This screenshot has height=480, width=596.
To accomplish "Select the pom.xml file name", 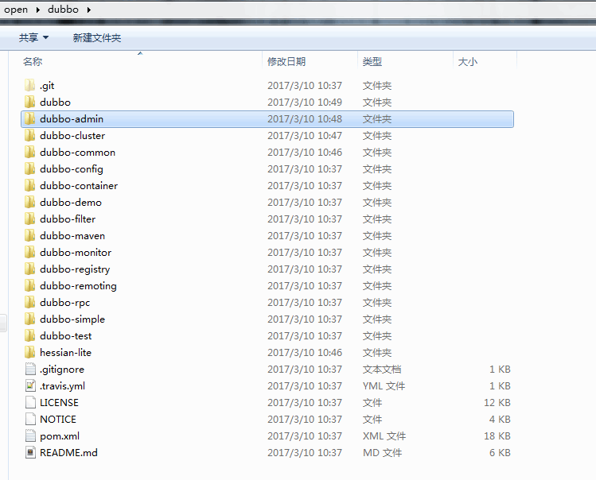I will click(60, 436).
